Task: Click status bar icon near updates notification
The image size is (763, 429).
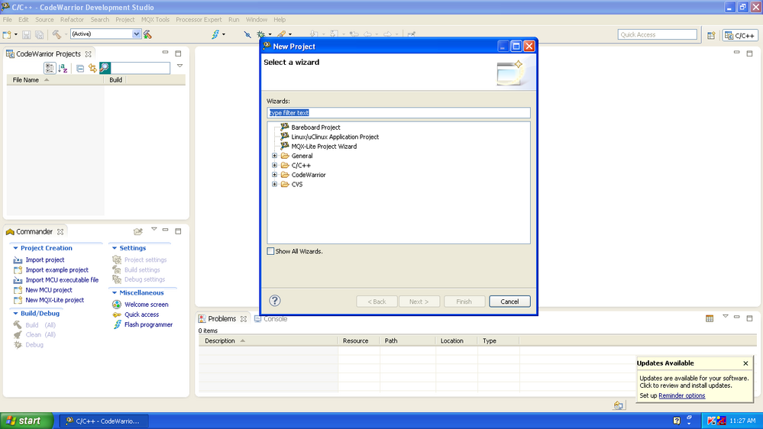Action: (618, 405)
